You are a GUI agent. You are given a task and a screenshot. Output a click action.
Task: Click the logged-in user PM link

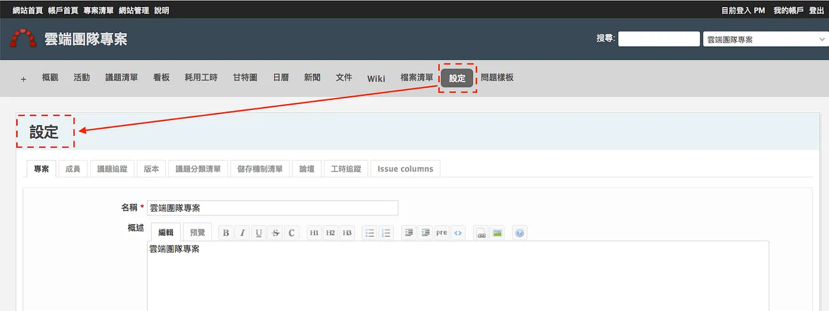click(x=760, y=11)
